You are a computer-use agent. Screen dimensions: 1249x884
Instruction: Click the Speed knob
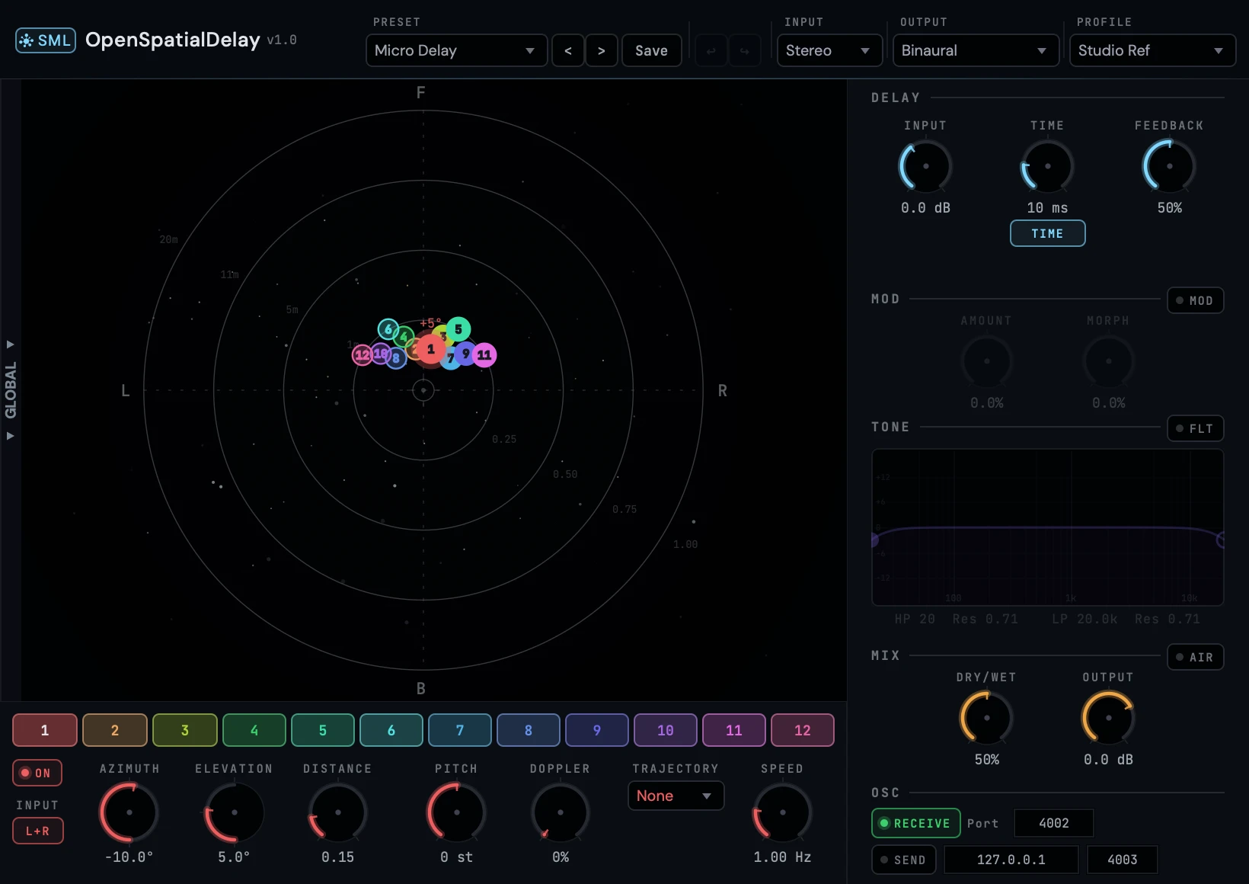[x=782, y=812]
